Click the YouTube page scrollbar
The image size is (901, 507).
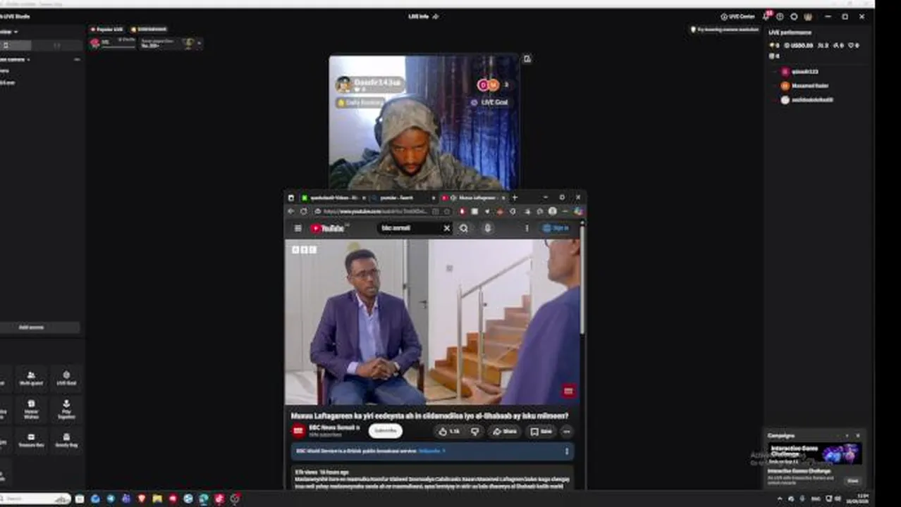[582, 282]
